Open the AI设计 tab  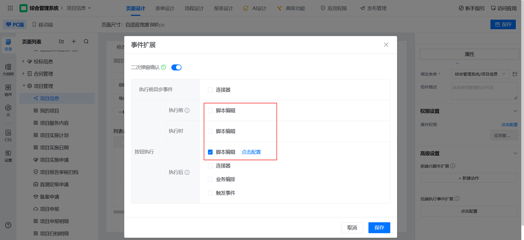(255, 8)
